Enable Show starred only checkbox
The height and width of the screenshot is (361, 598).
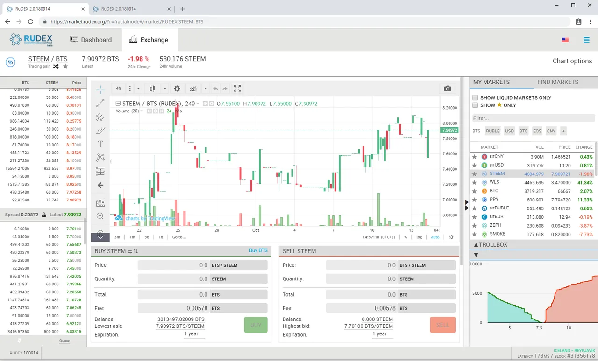click(x=475, y=105)
